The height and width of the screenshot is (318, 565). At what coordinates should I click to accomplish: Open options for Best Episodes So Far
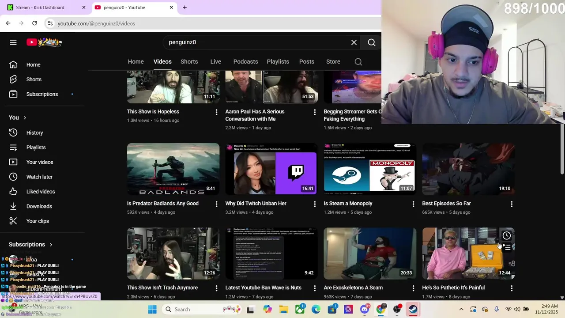(512, 204)
